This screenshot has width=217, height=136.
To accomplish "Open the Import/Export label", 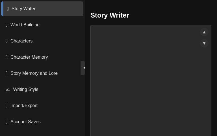I will point(24,106).
